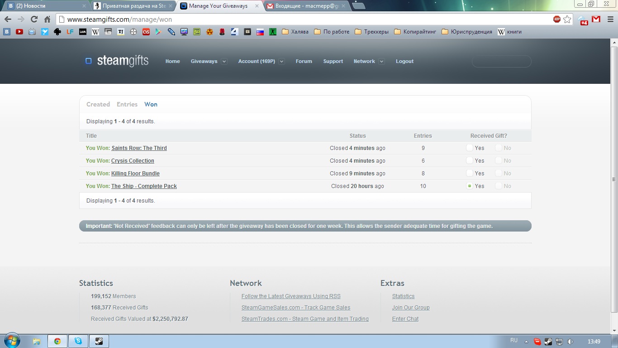Click the Google Play bookmark icon

click(158, 32)
